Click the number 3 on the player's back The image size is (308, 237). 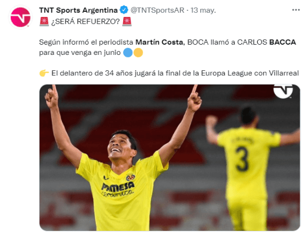point(242,159)
